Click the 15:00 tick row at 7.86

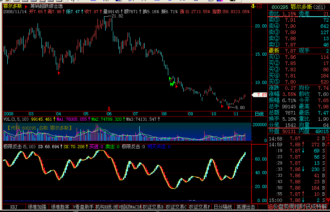pos(297,200)
